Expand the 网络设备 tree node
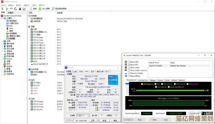This screenshot has width=215, height=124. (x=2, y=56)
